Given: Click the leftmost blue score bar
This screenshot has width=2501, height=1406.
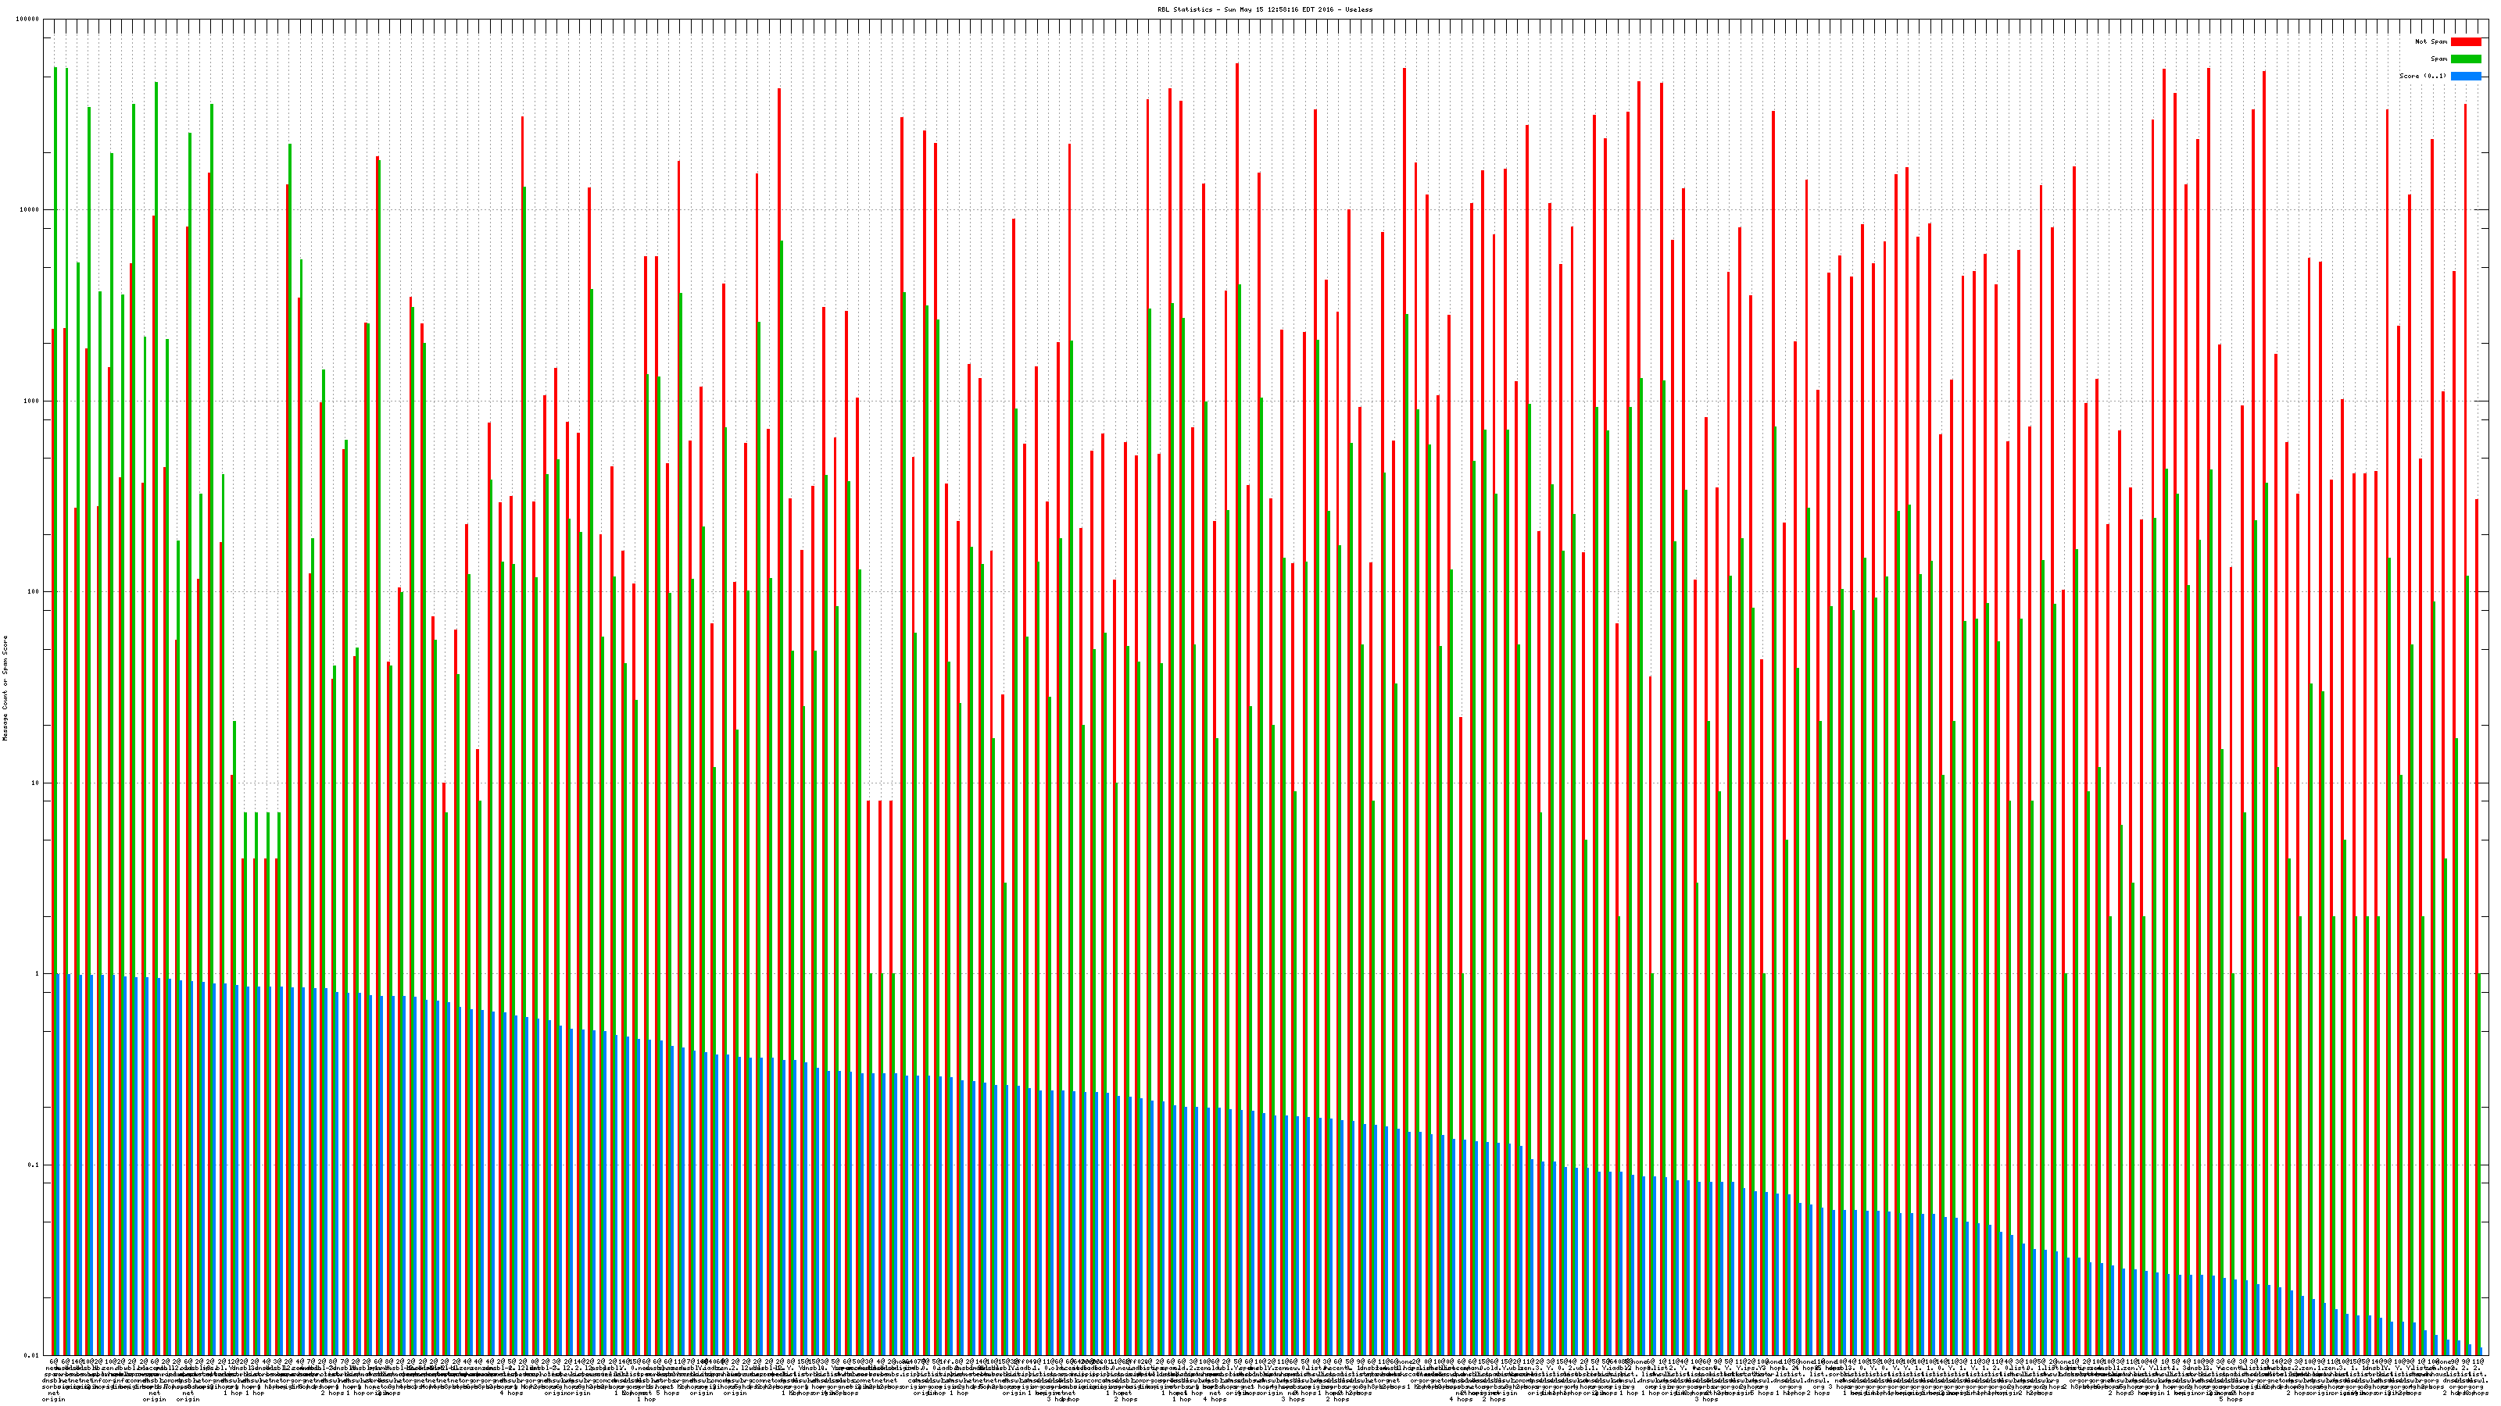Looking at the screenshot, I should coord(57,1165).
